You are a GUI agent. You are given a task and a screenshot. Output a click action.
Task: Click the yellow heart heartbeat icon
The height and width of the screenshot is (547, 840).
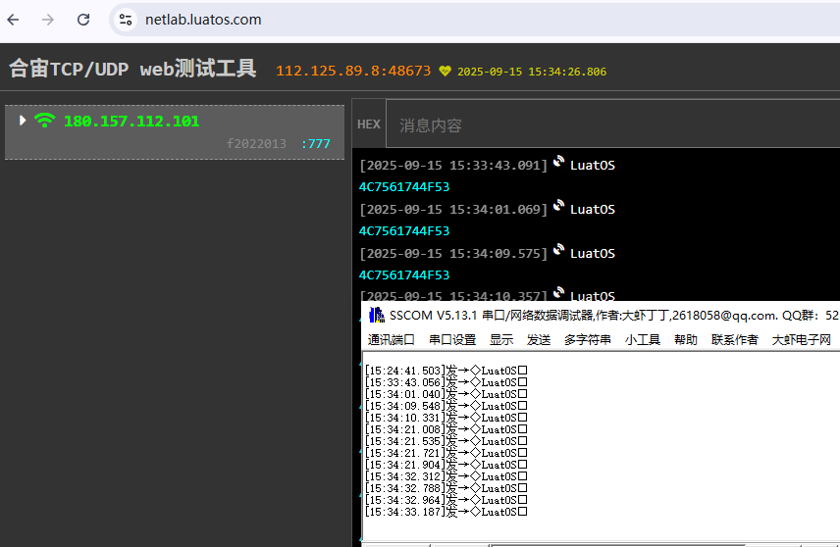(445, 72)
